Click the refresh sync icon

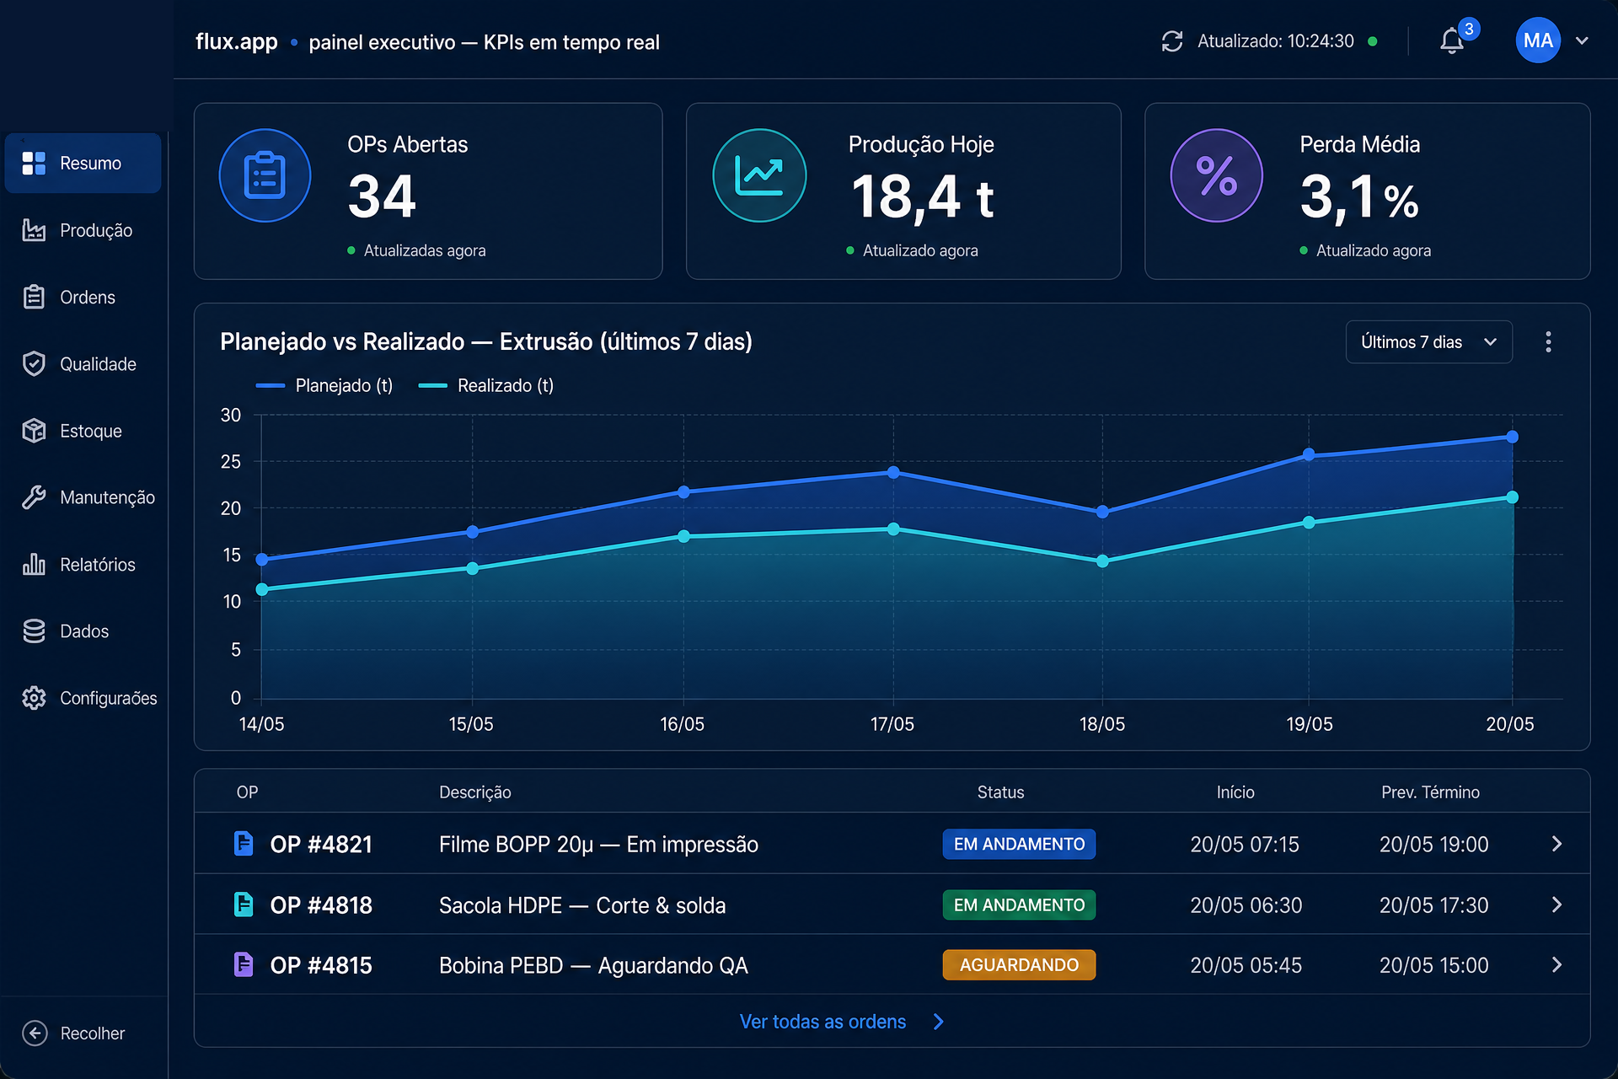pyautogui.click(x=1172, y=41)
